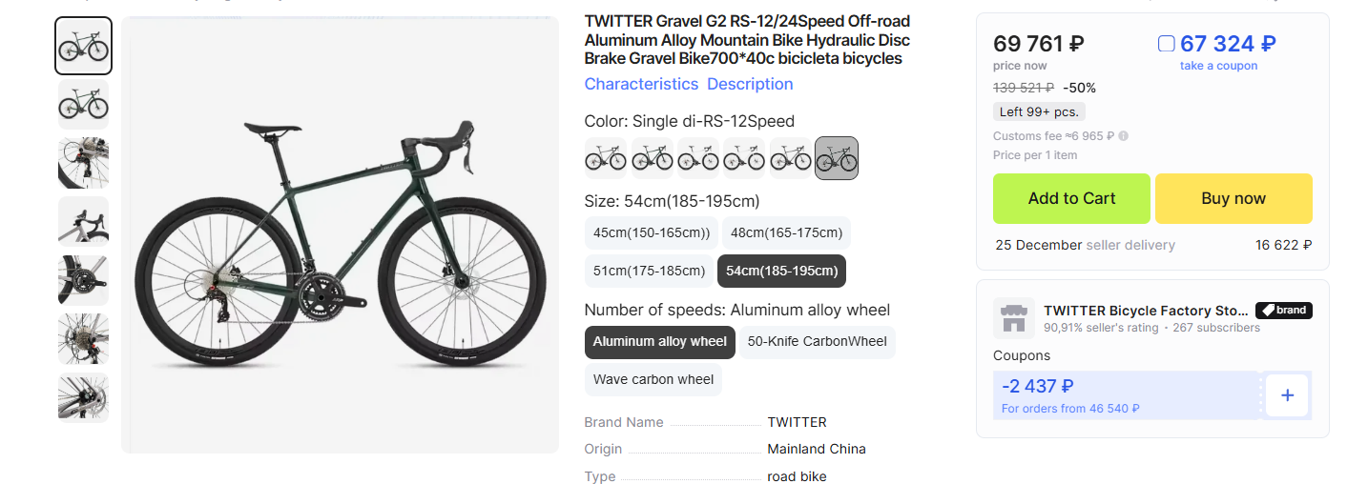Select size 48cm(165-175cm)
The width and height of the screenshot is (1368, 484).
[x=786, y=232]
